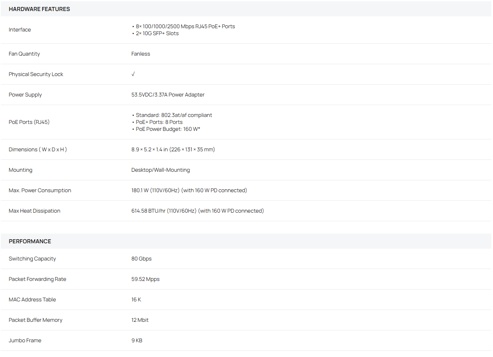Click the Interface row label
493x357 pixels.
[20, 29]
